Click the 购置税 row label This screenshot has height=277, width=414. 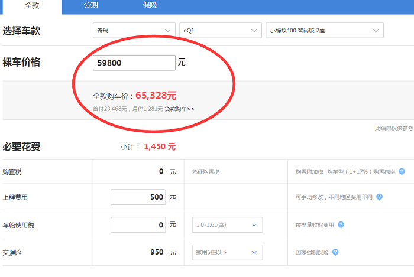[12, 172]
